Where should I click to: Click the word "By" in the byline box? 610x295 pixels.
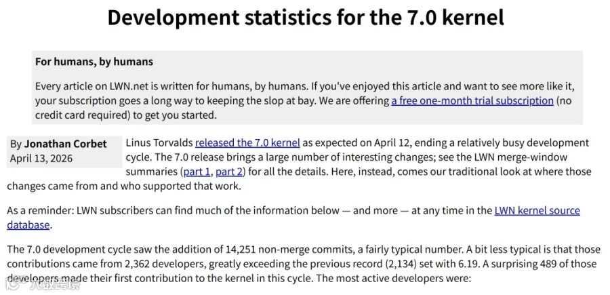pos(16,144)
